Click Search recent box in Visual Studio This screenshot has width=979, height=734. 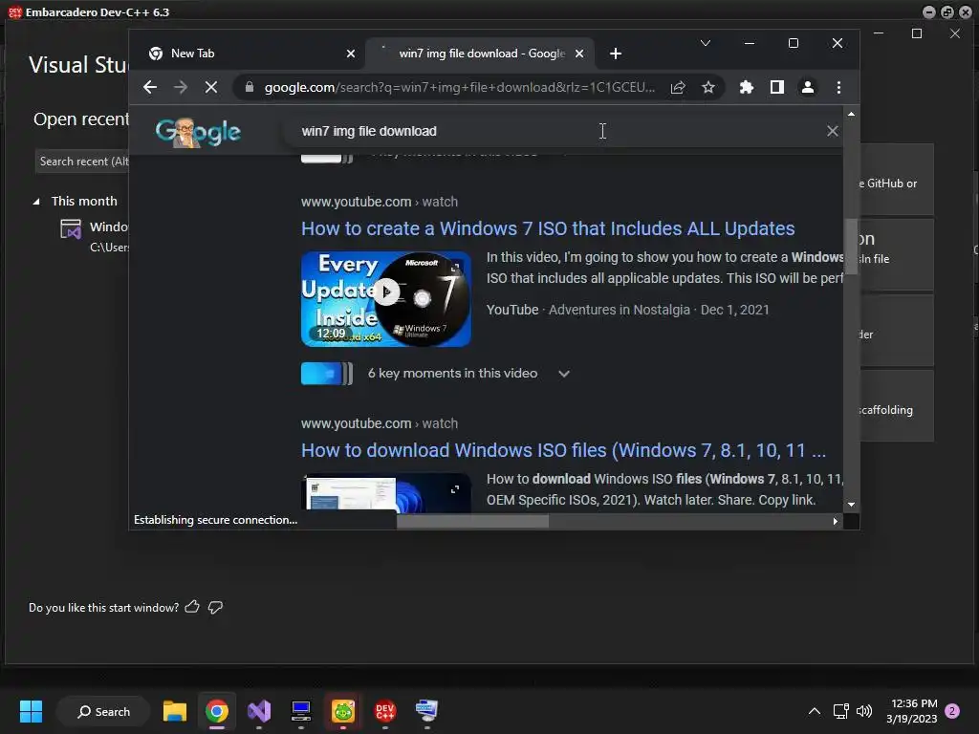coord(82,162)
